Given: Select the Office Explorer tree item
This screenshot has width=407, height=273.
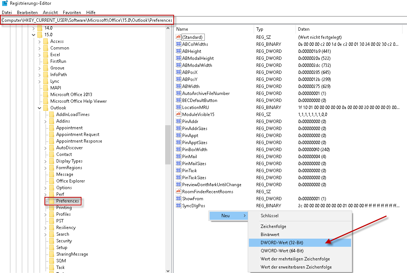Looking at the screenshot, I should coord(71,181).
